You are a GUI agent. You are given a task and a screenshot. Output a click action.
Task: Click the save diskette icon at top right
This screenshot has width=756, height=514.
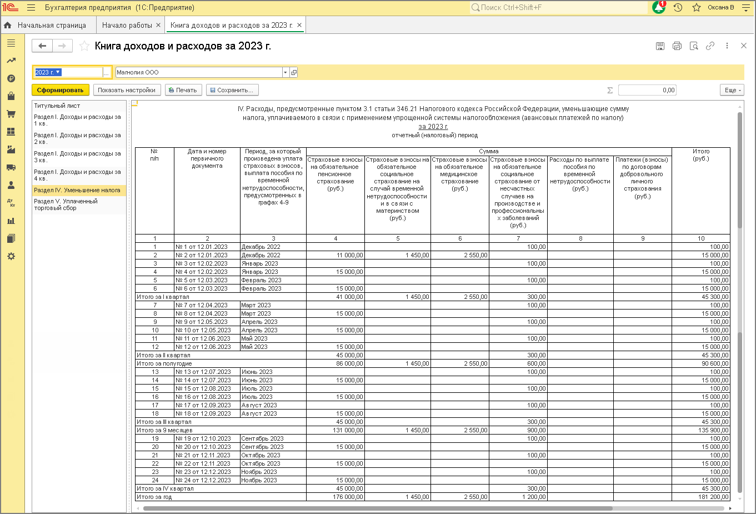tap(660, 46)
